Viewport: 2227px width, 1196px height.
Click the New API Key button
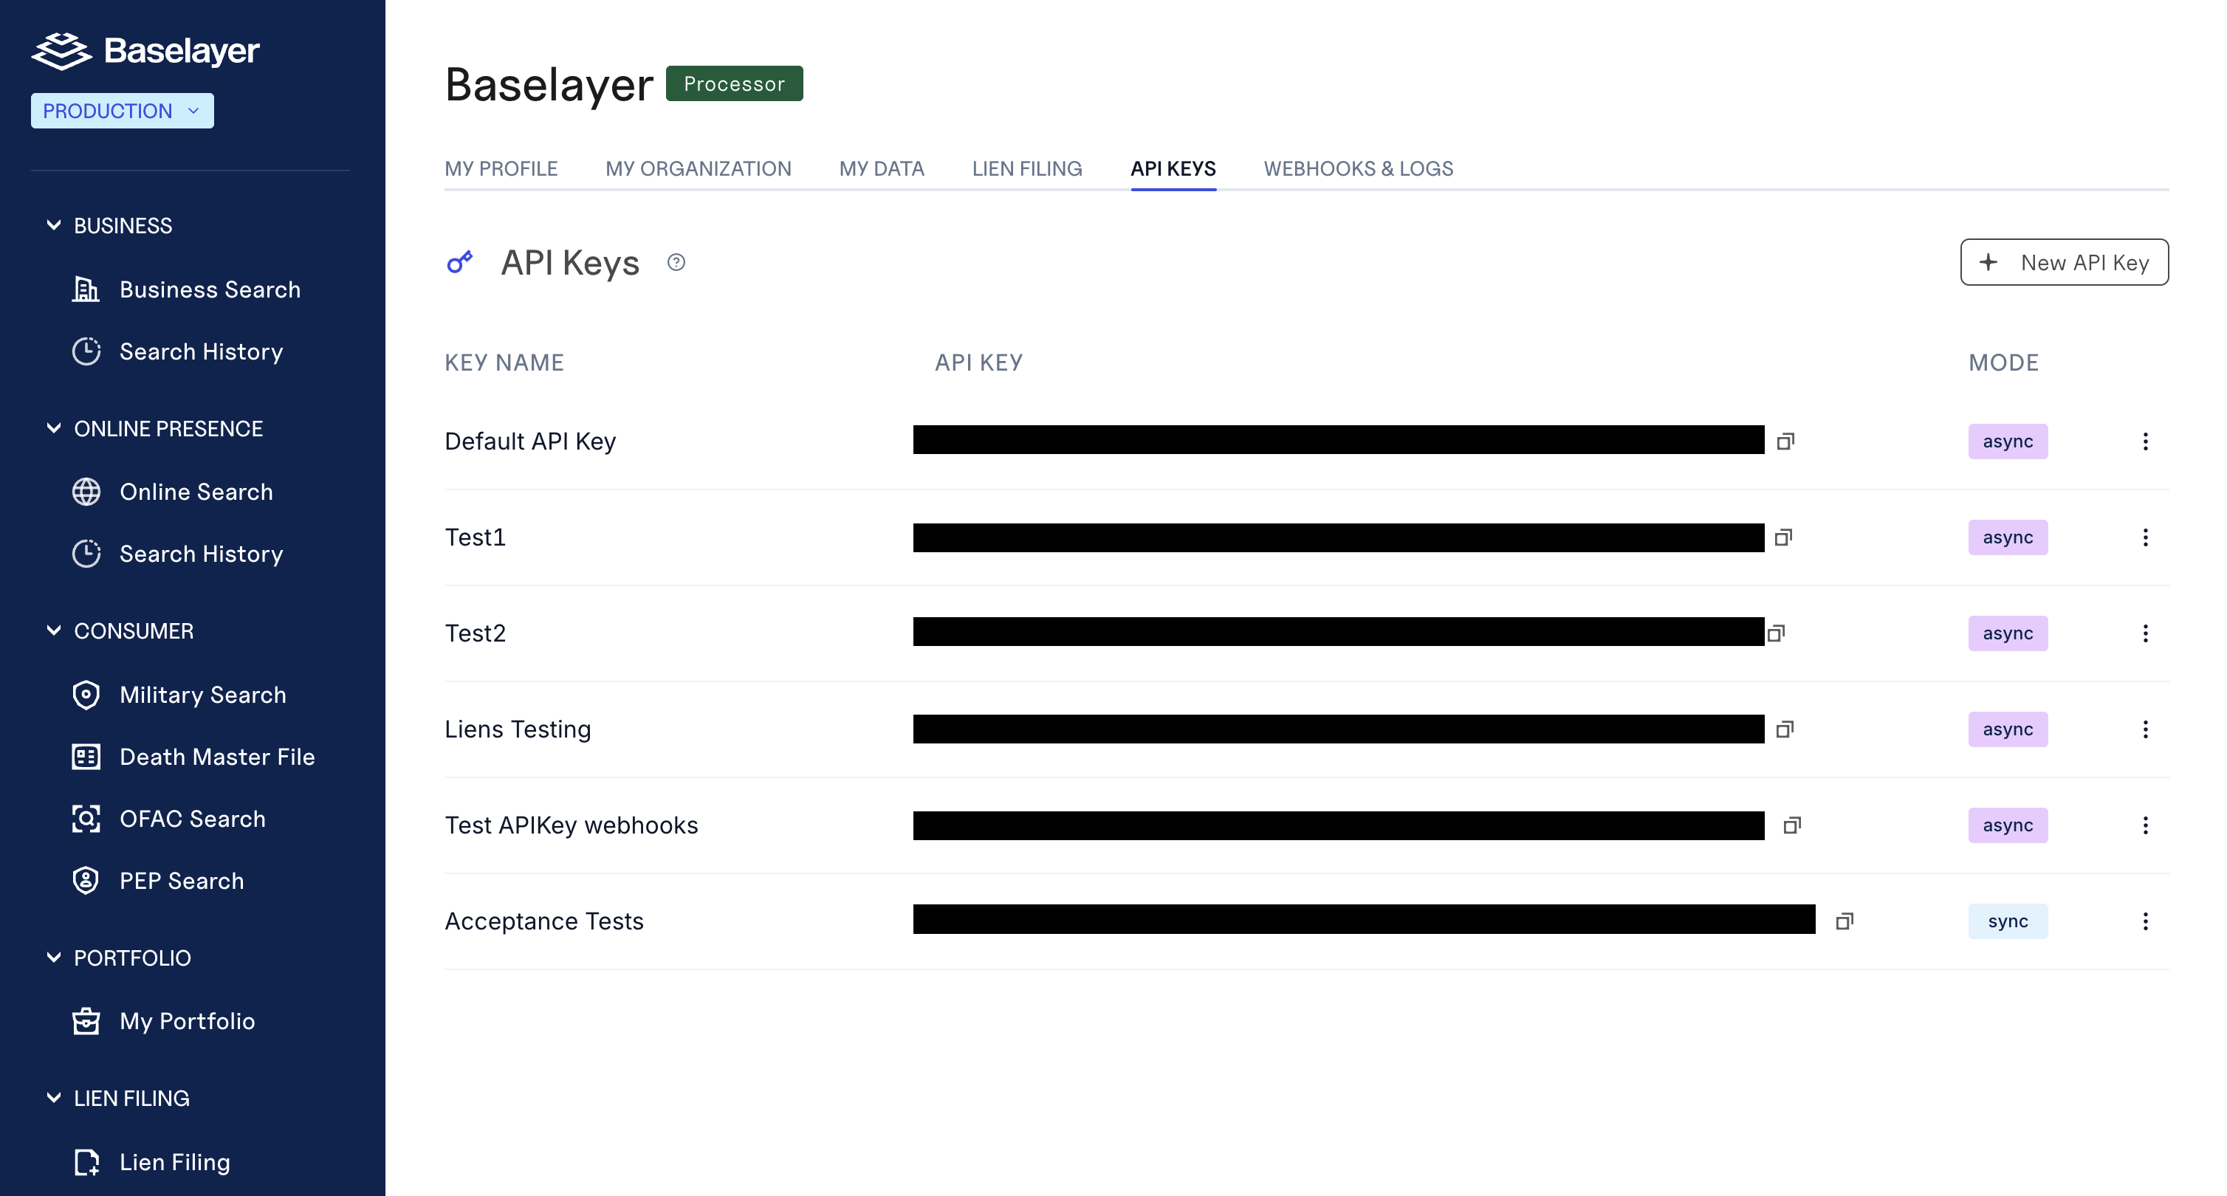(x=2064, y=262)
